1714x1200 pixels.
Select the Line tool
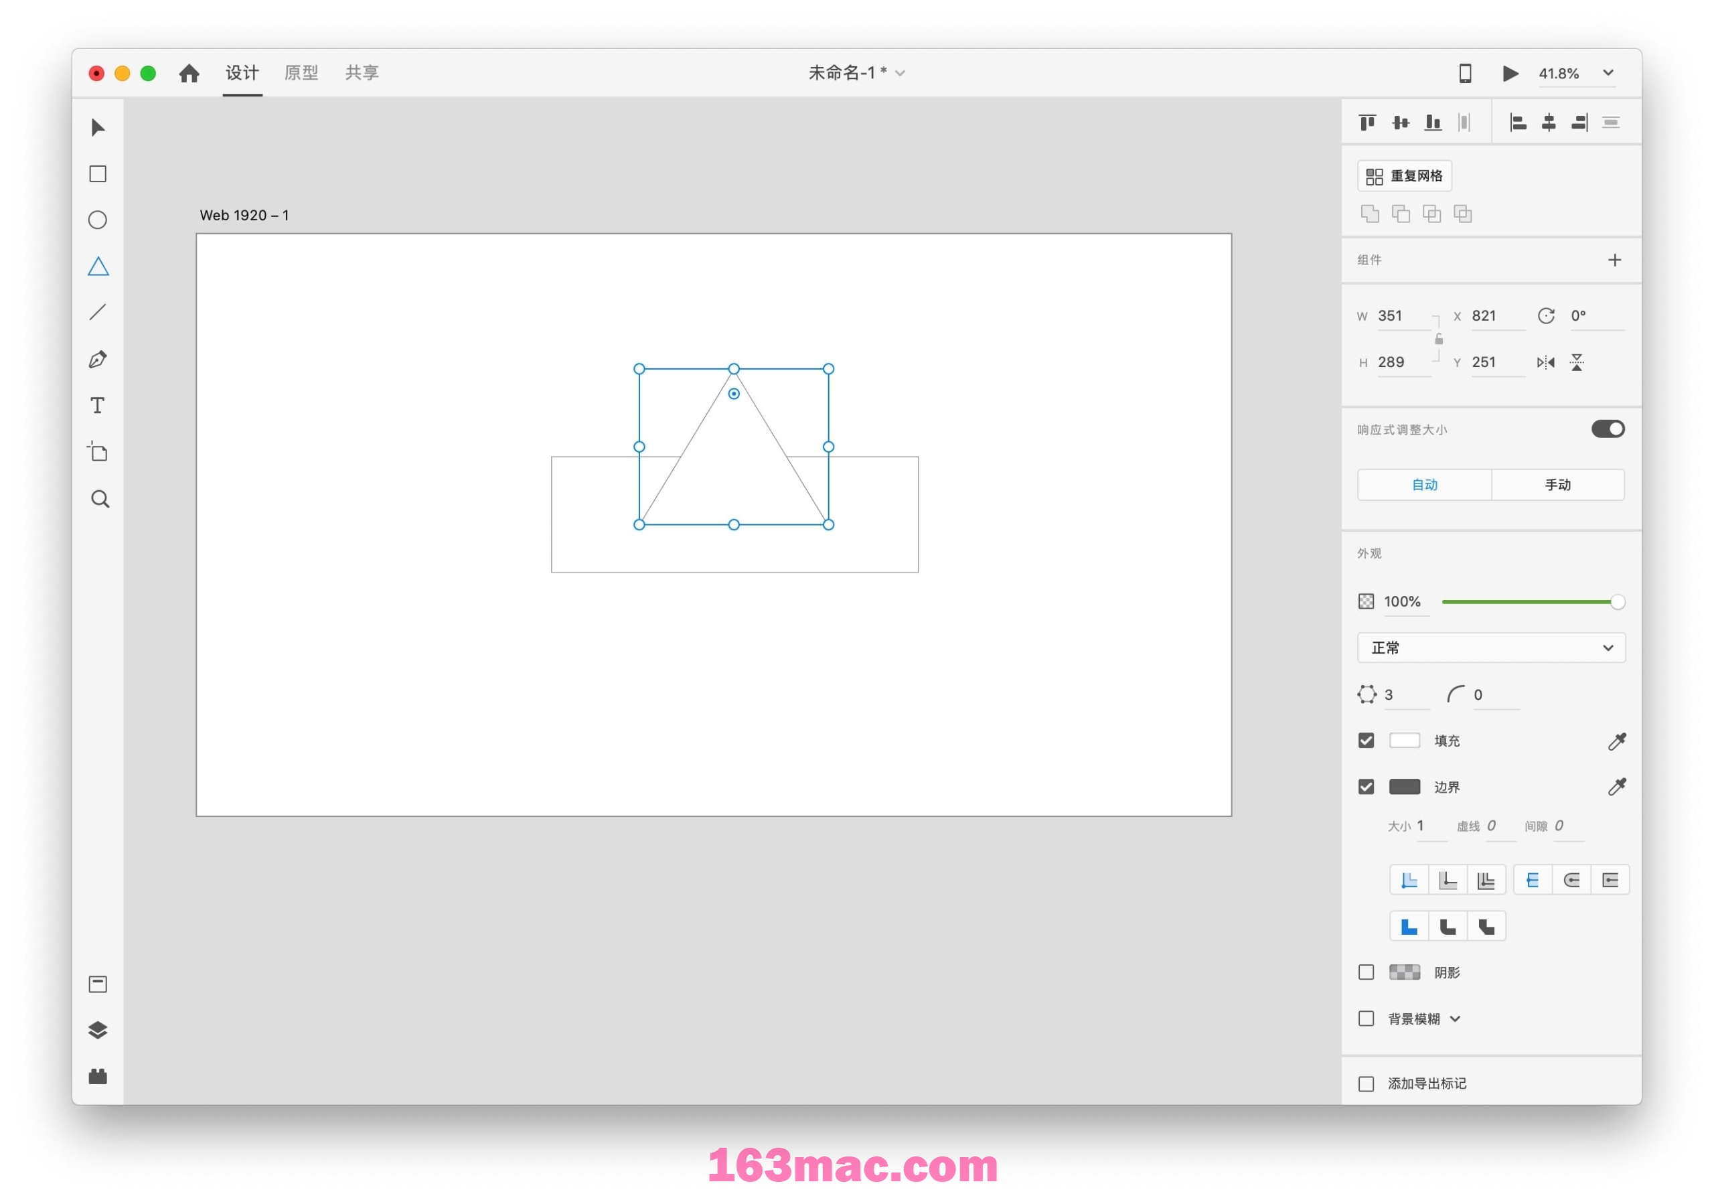98,313
